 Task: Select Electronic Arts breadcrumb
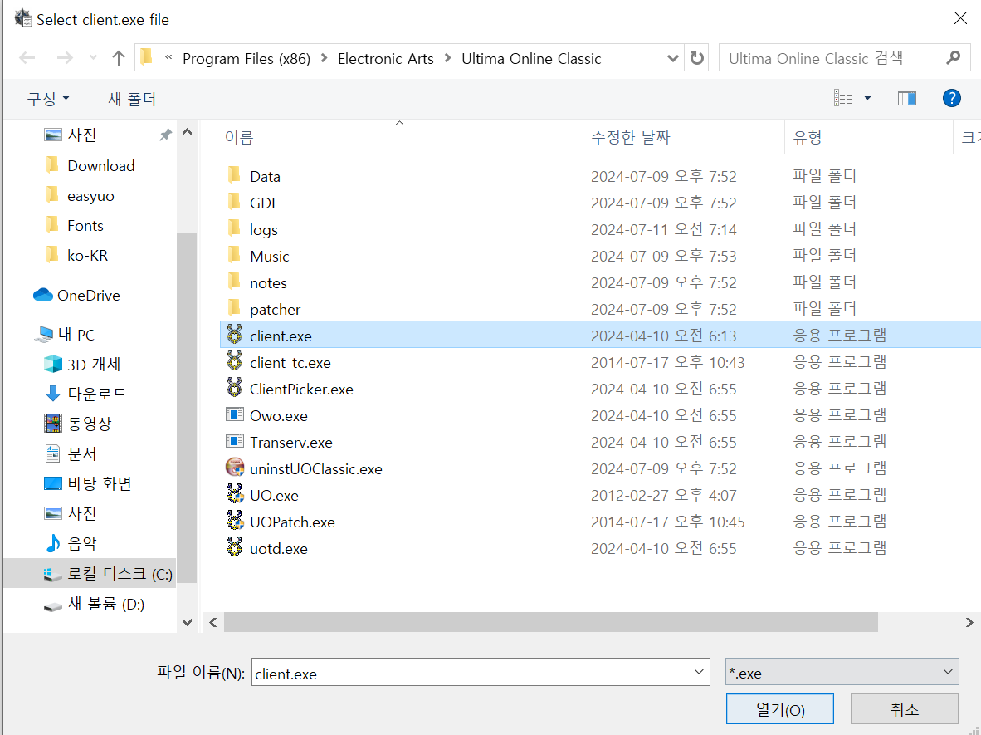[x=385, y=59]
